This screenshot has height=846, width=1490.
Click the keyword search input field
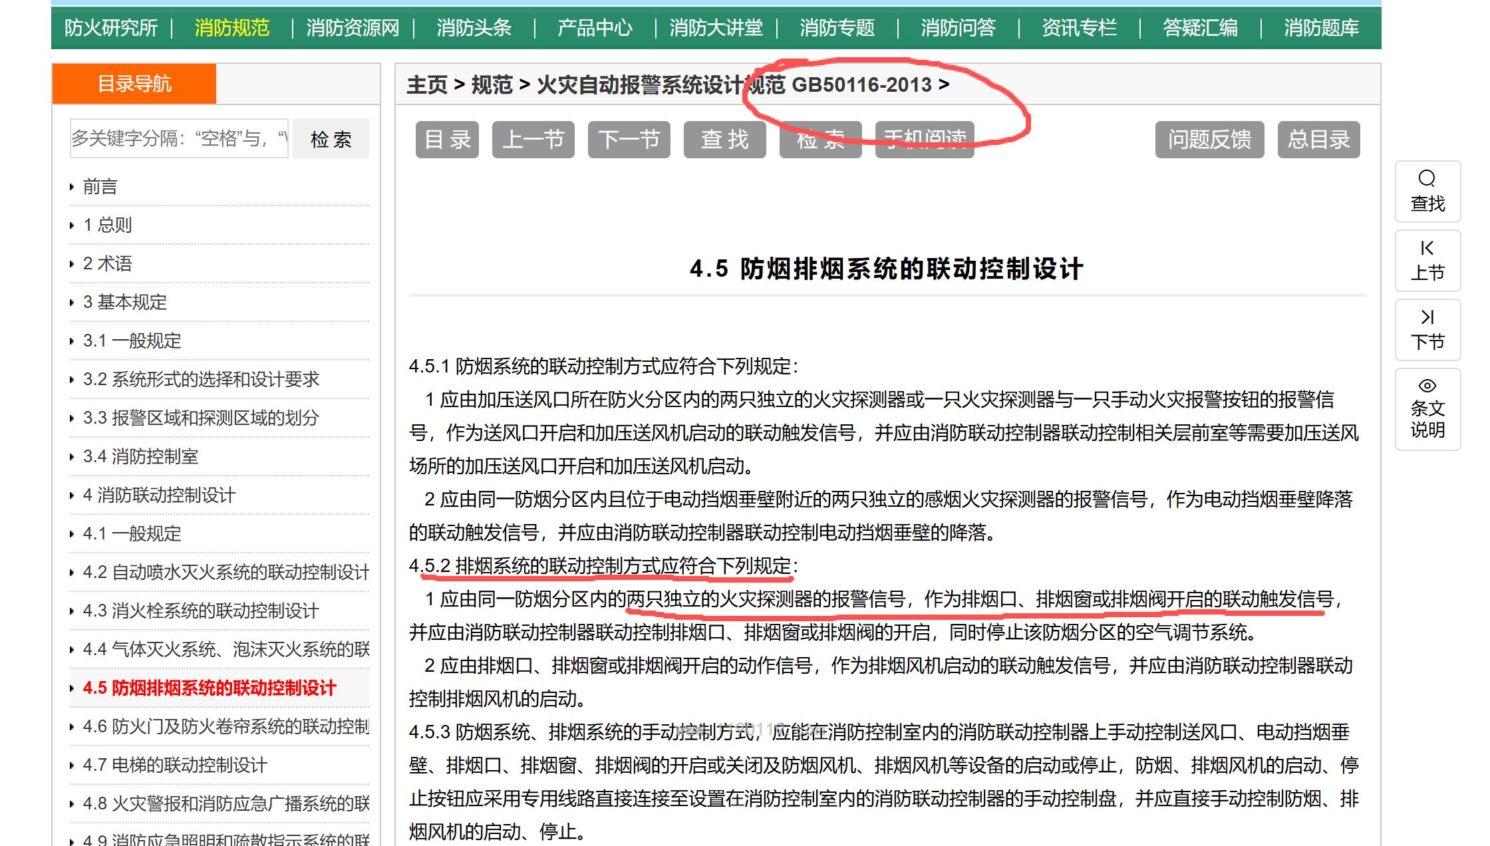click(179, 139)
